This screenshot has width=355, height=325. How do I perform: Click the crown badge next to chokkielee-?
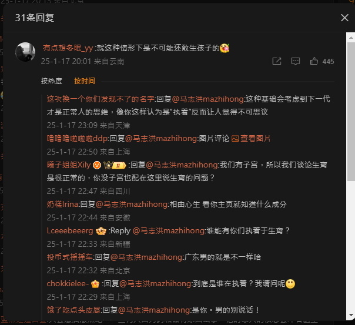coord(95,284)
